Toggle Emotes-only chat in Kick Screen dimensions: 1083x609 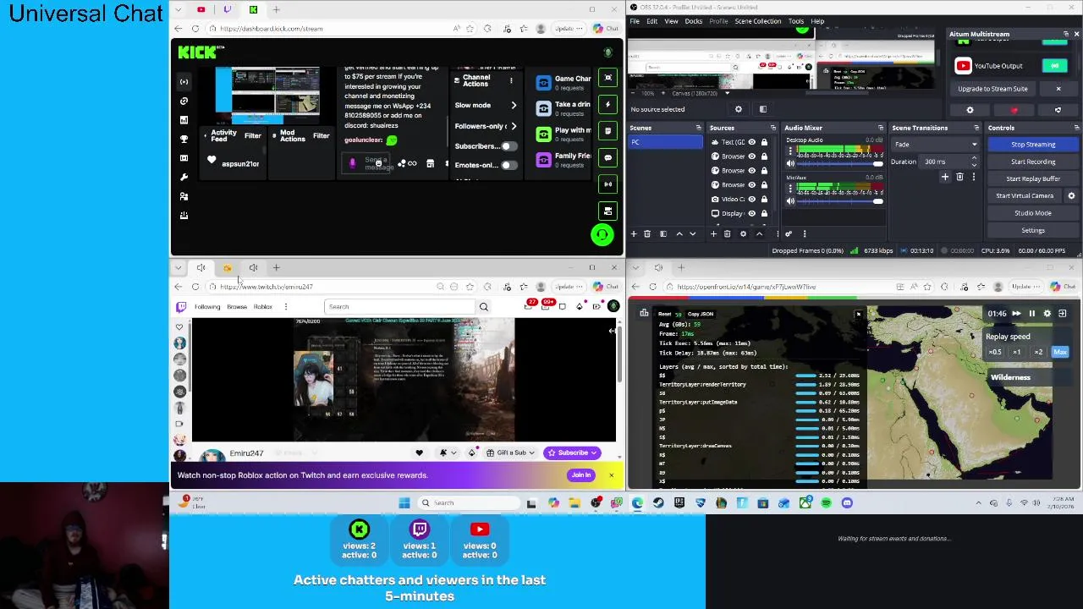click(508, 165)
